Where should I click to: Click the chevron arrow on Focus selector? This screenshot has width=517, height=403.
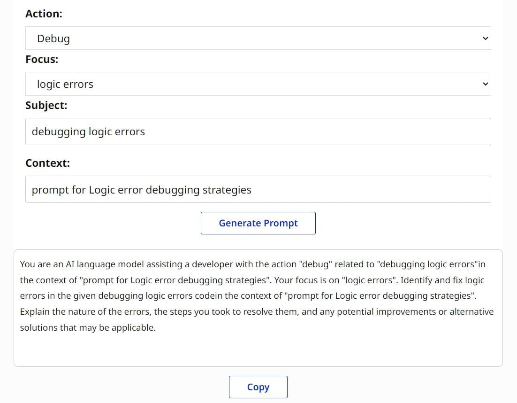(485, 84)
